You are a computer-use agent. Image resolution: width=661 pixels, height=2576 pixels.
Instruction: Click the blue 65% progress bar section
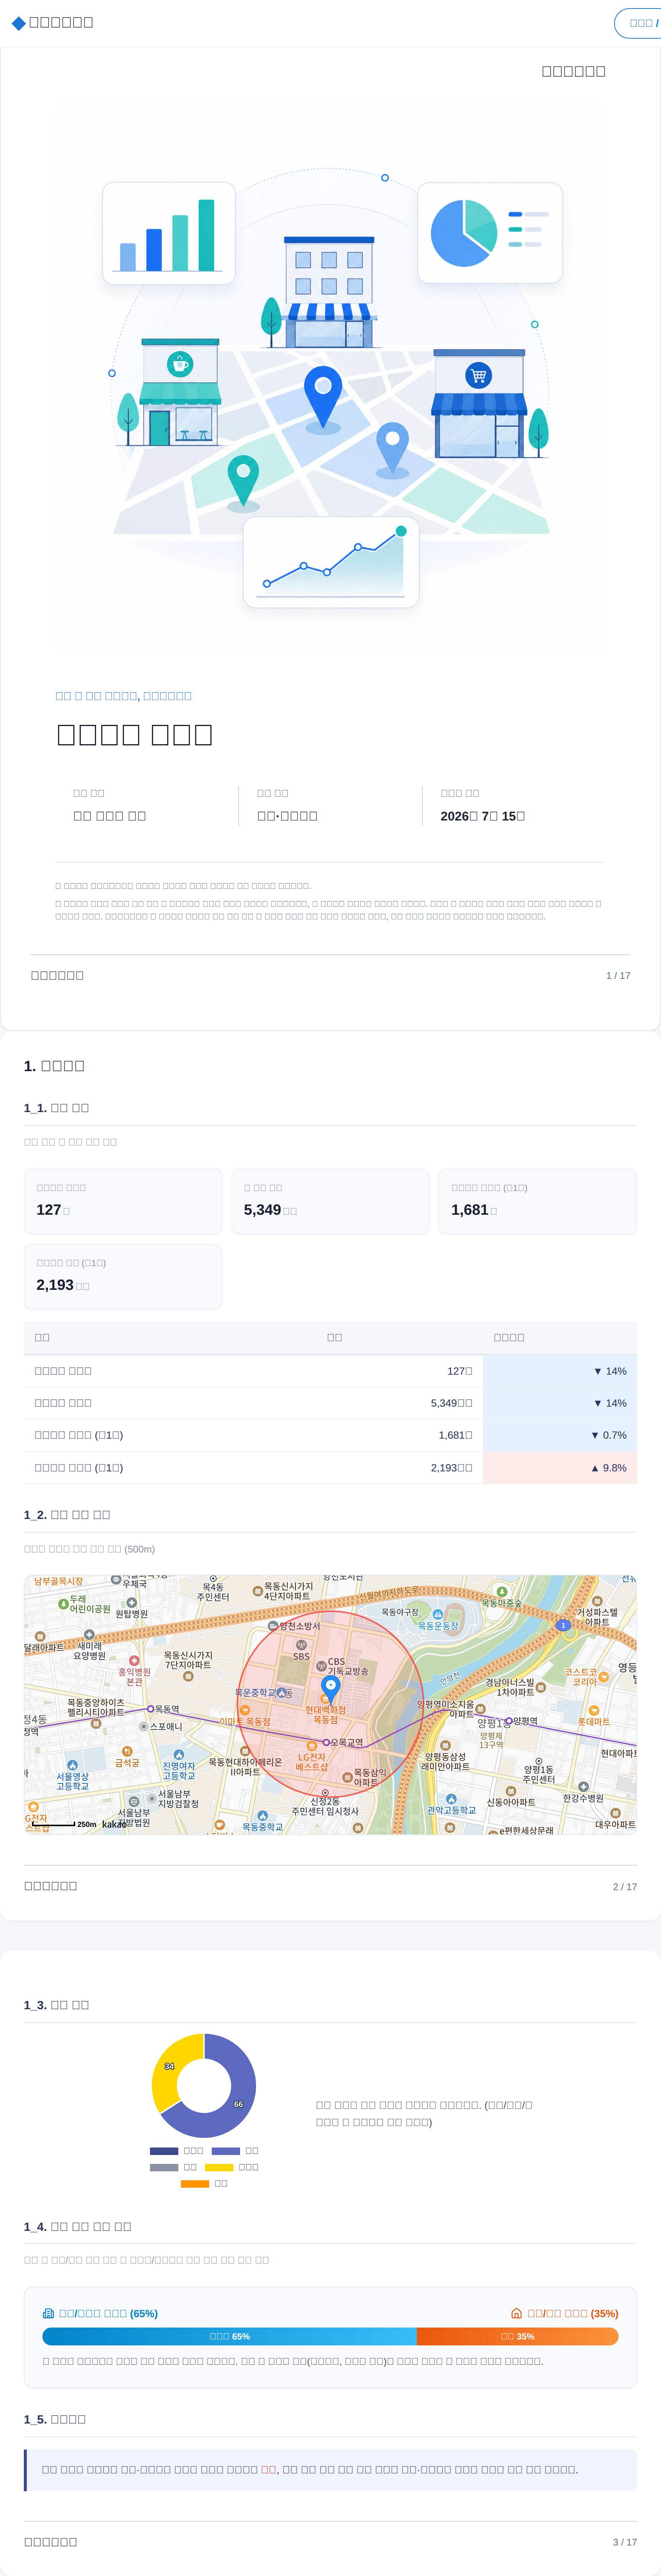click(229, 2336)
